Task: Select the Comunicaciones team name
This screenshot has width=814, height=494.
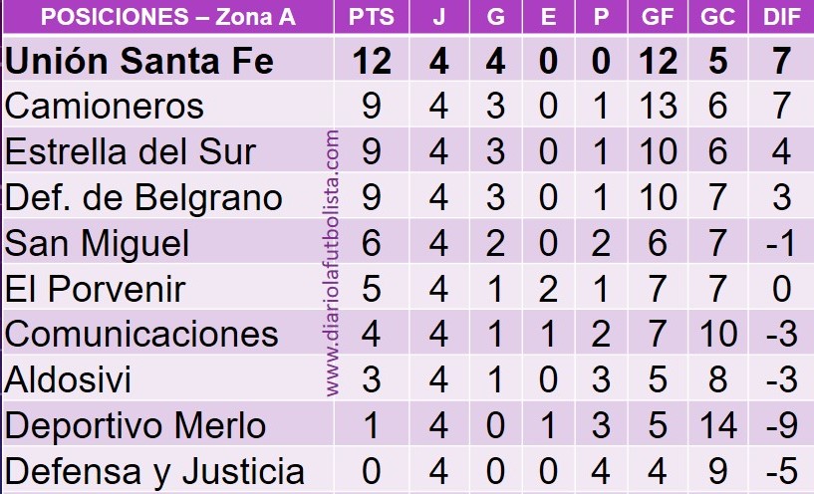Action: click(141, 334)
